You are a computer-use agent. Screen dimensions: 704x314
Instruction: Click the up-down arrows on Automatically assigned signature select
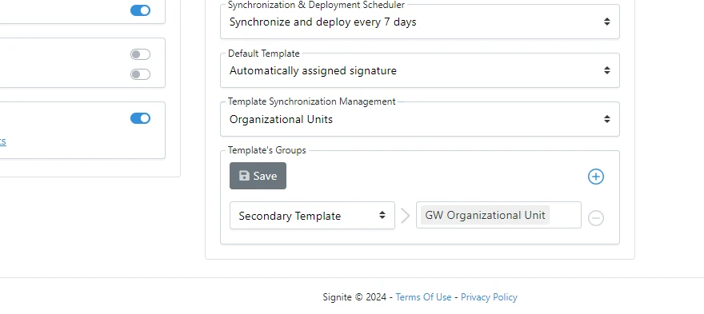tap(607, 70)
